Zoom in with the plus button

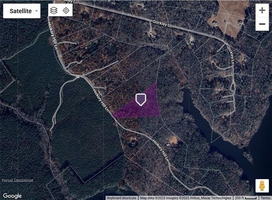(x=262, y=10)
